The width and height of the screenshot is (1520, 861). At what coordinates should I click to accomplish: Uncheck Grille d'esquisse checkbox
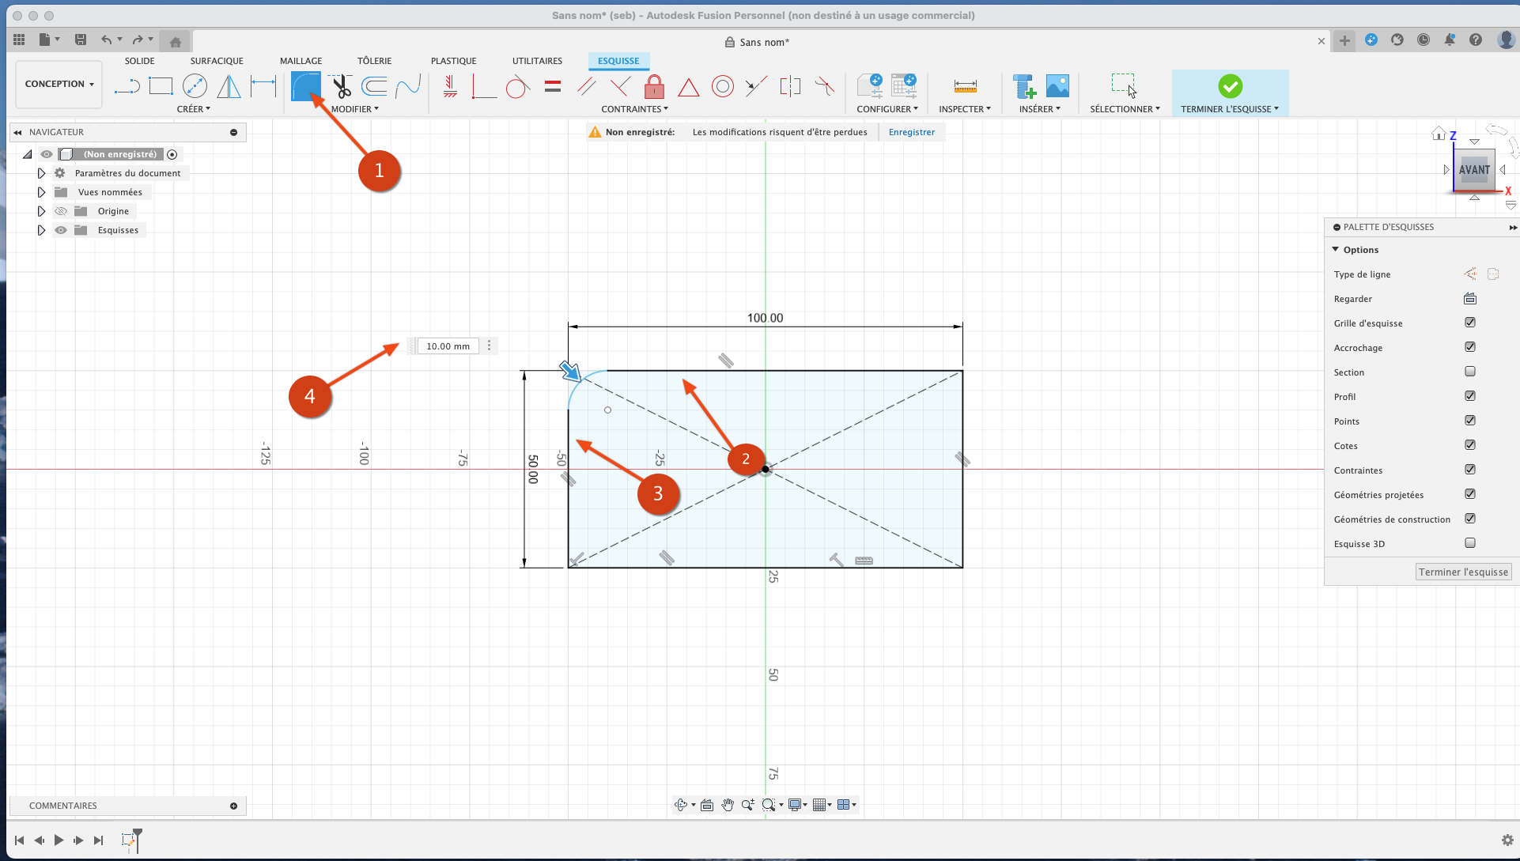[x=1470, y=323]
